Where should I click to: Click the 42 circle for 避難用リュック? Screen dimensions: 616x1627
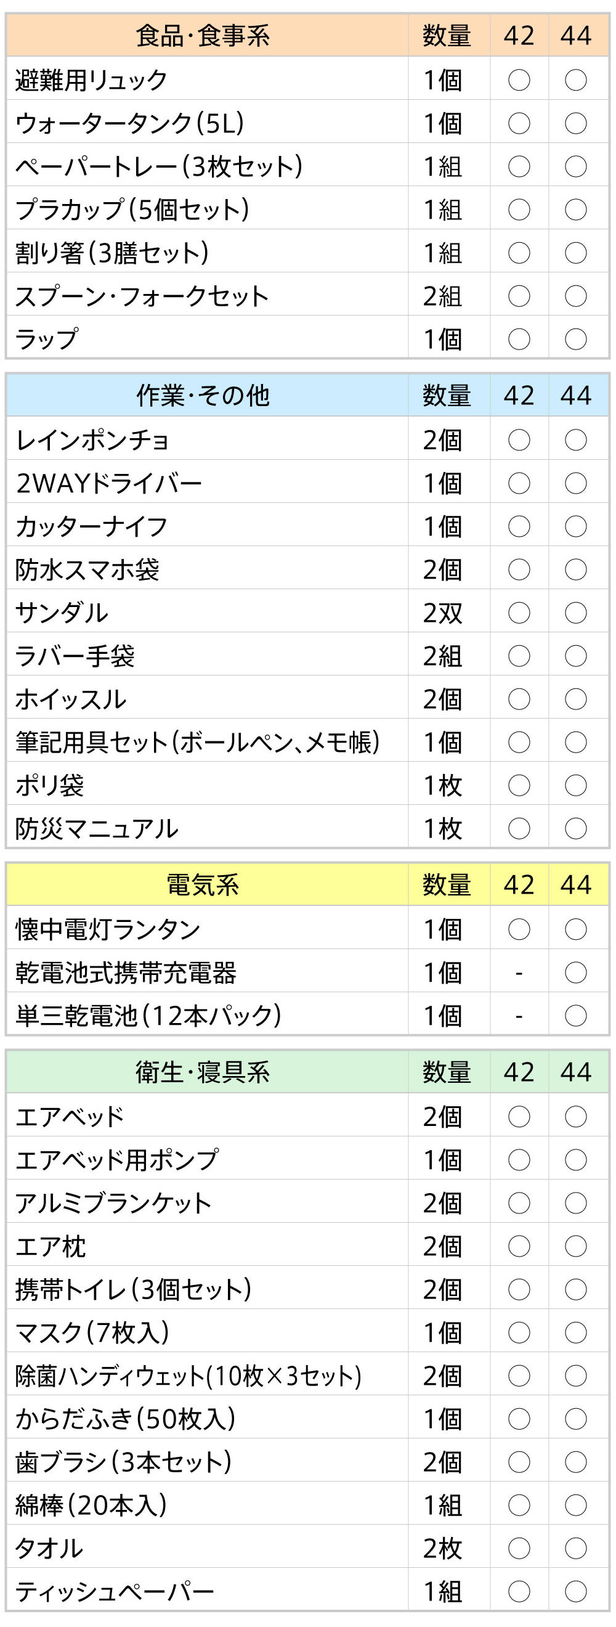click(x=519, y=80)
